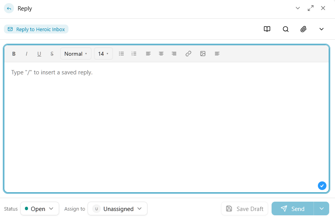Viewport: 335px width, 218px height.
Task: Click into the reply message text area
Action: tap(167, 127)
